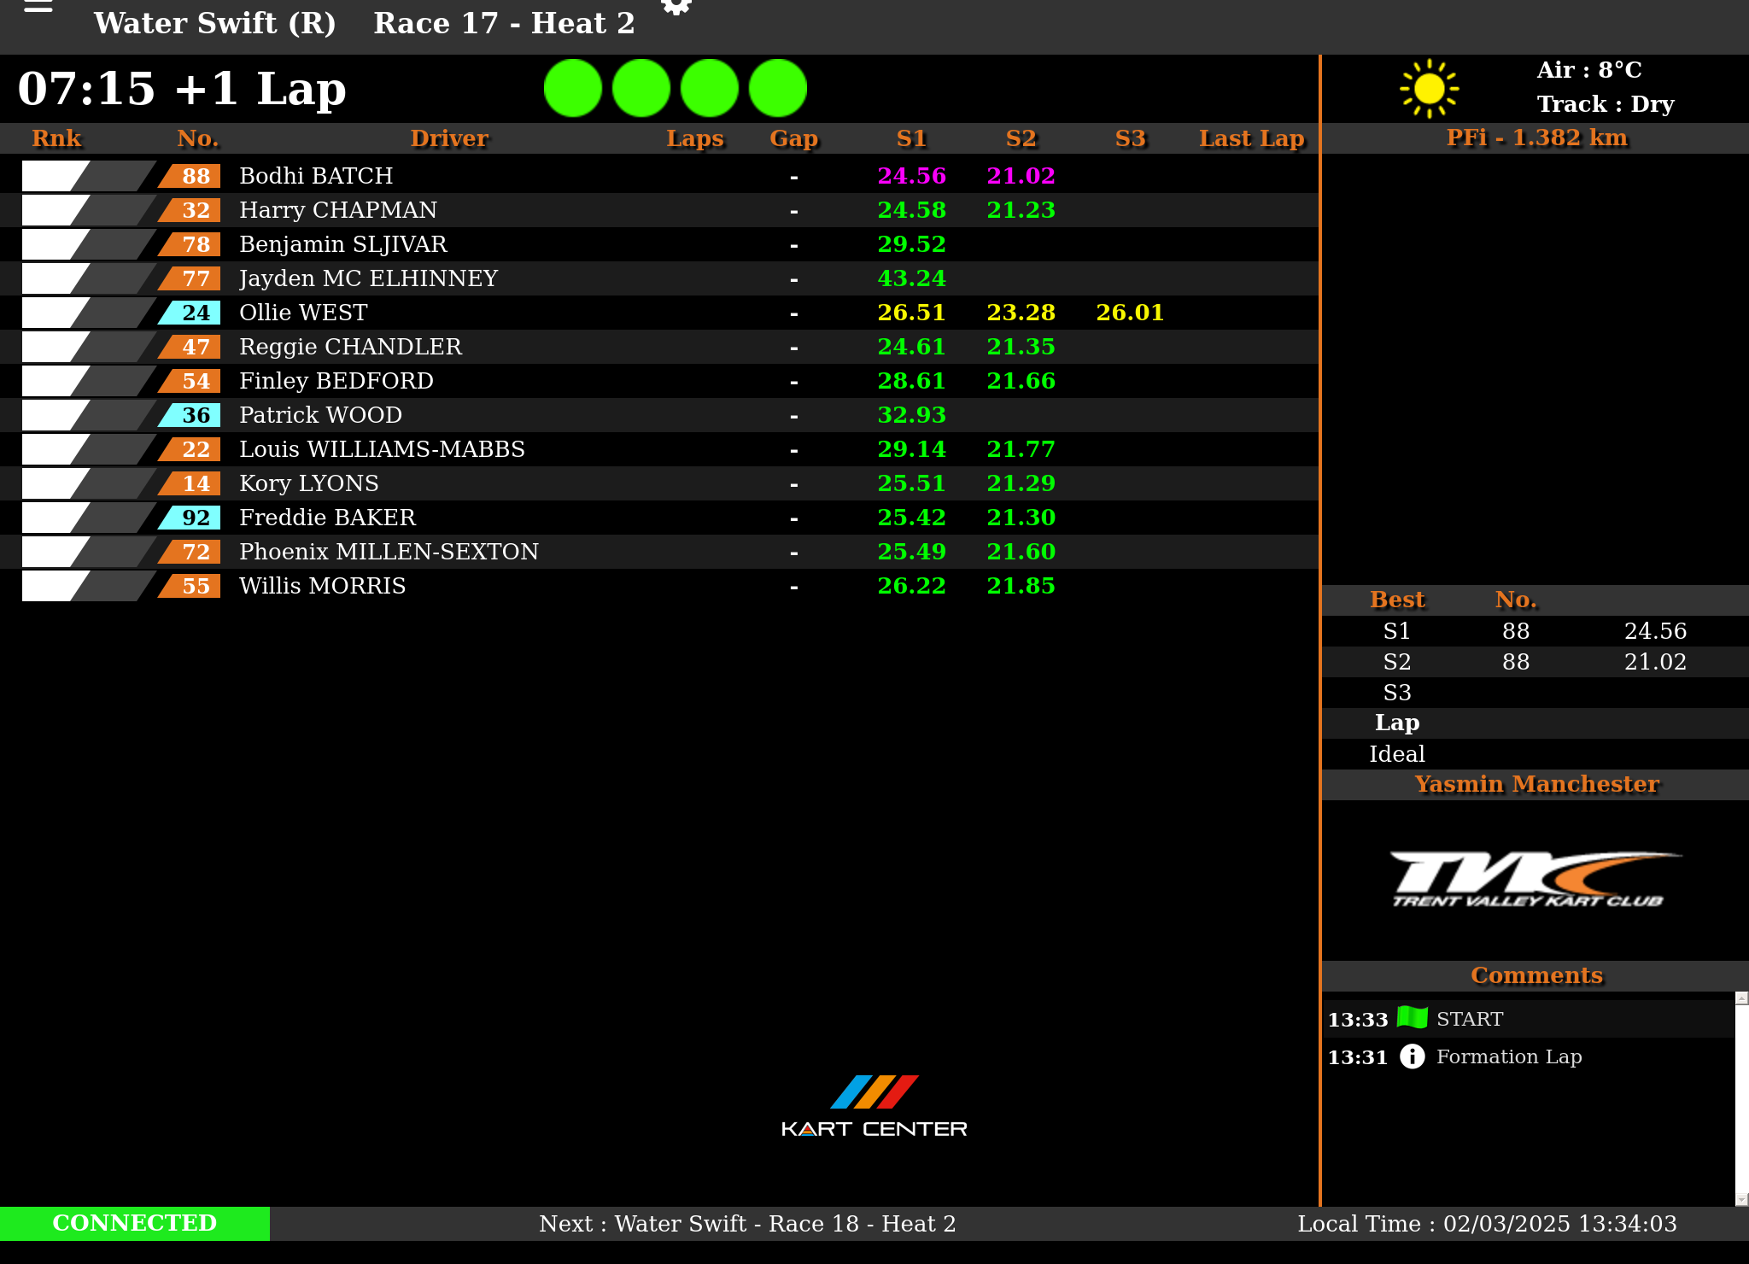Click the Kart Center logo
1749x1264 pixels.
(874, 1106)
